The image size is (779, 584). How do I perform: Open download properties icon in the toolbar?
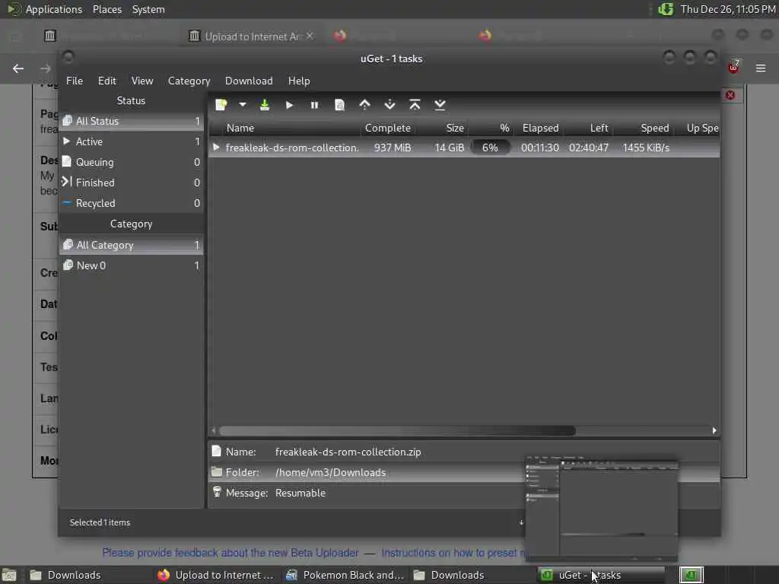[339, 105]
